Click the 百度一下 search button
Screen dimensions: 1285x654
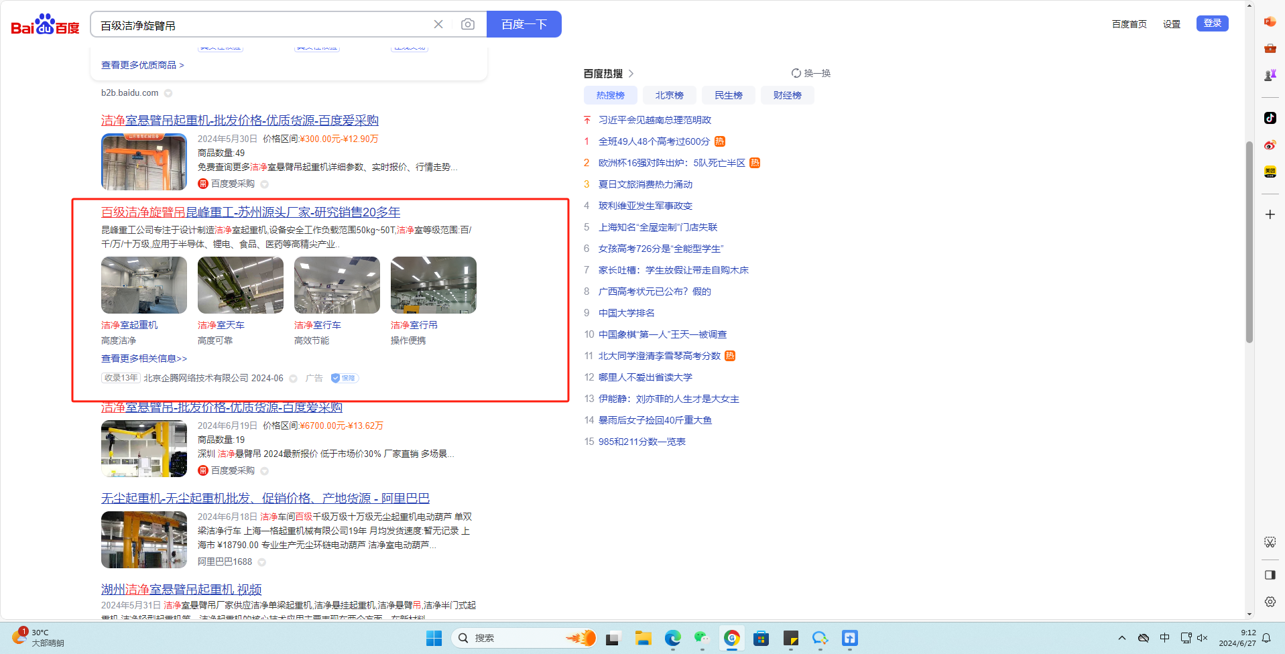[524, 25]
